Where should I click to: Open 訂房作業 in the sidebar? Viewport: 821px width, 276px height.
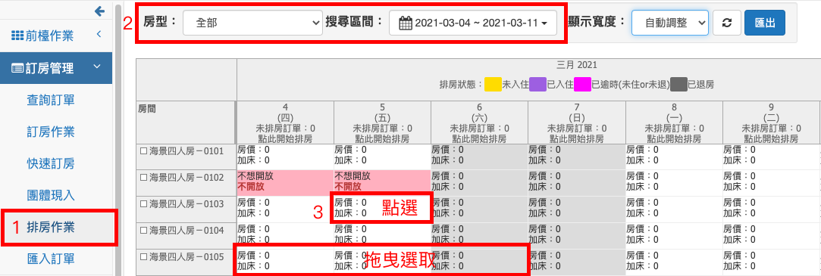51,132
